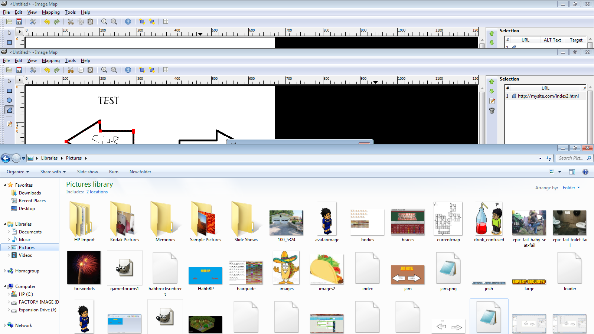
Task: Collapse the Favorites tree section
Action: pyautogui.click(x=5, y=185)
